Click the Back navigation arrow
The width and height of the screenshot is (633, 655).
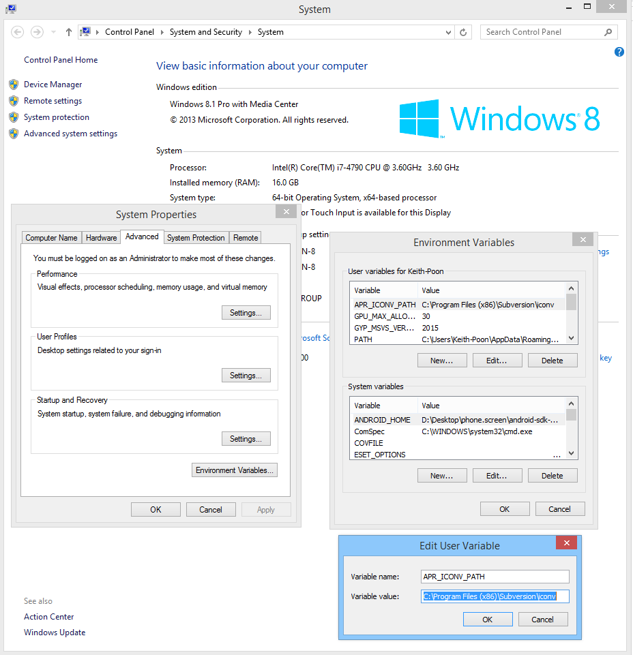(17, 32)
